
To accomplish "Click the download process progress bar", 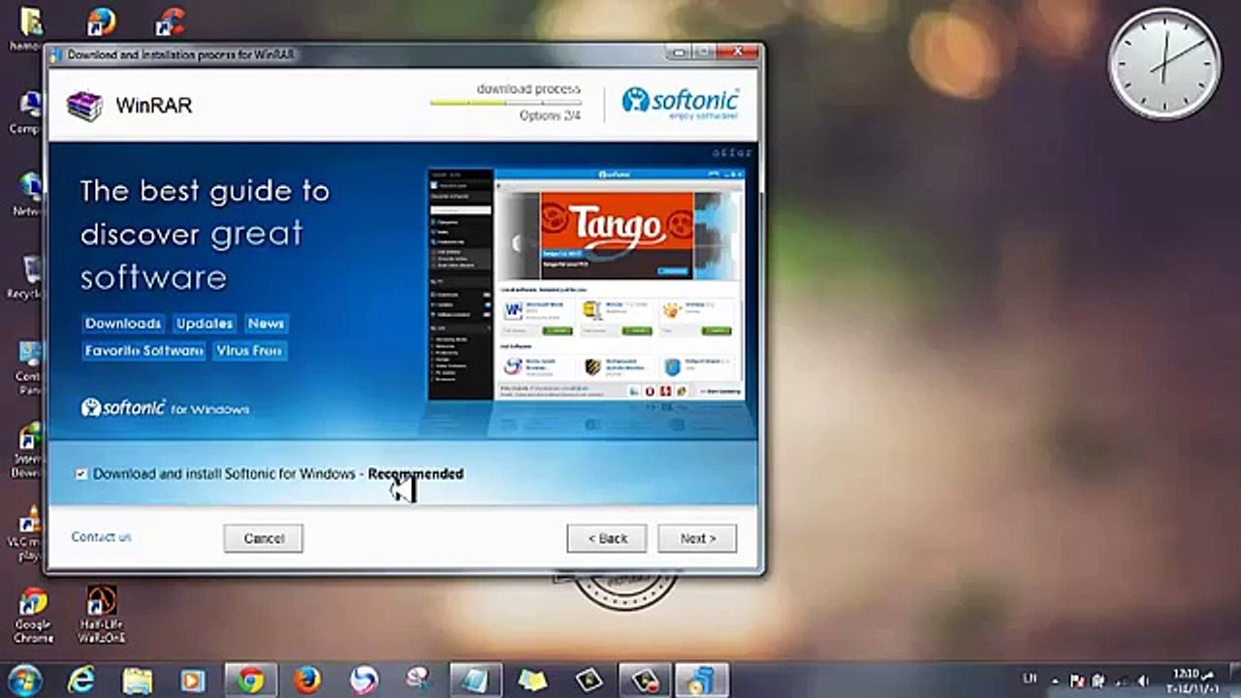I will [505, 102].
